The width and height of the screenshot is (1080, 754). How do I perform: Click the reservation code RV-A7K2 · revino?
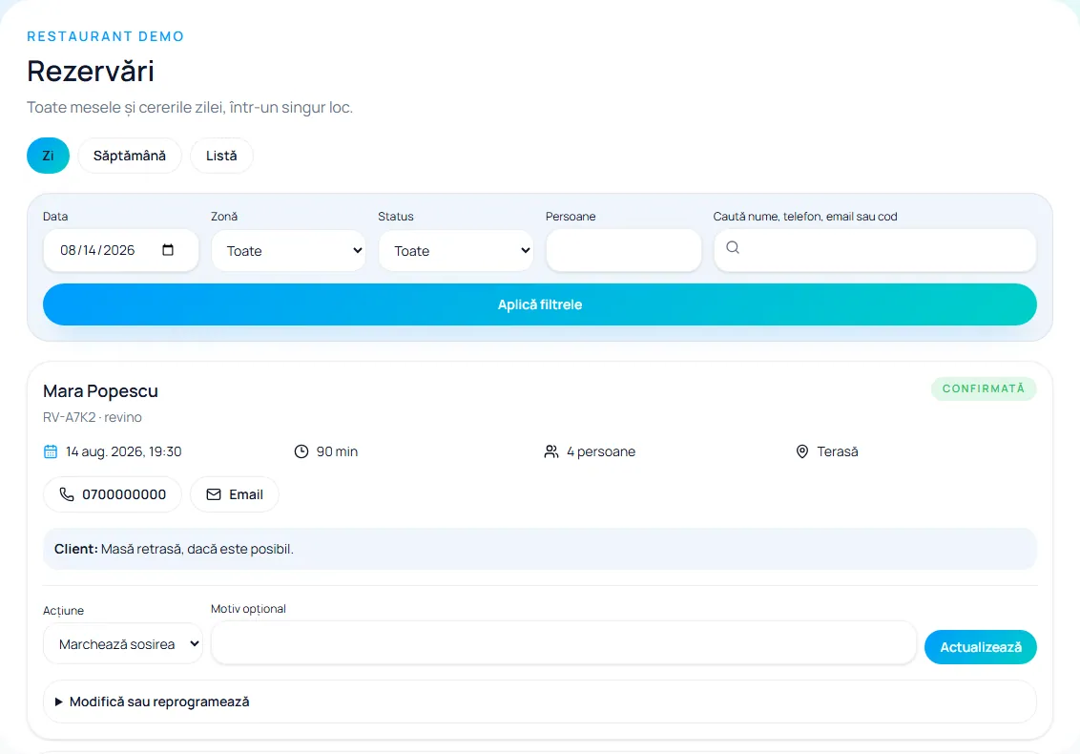point(93,417)
